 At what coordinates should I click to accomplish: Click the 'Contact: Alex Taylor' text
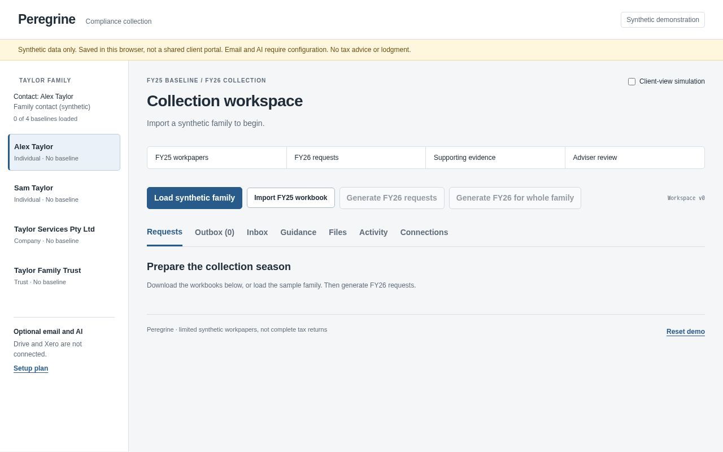[43, 97]
